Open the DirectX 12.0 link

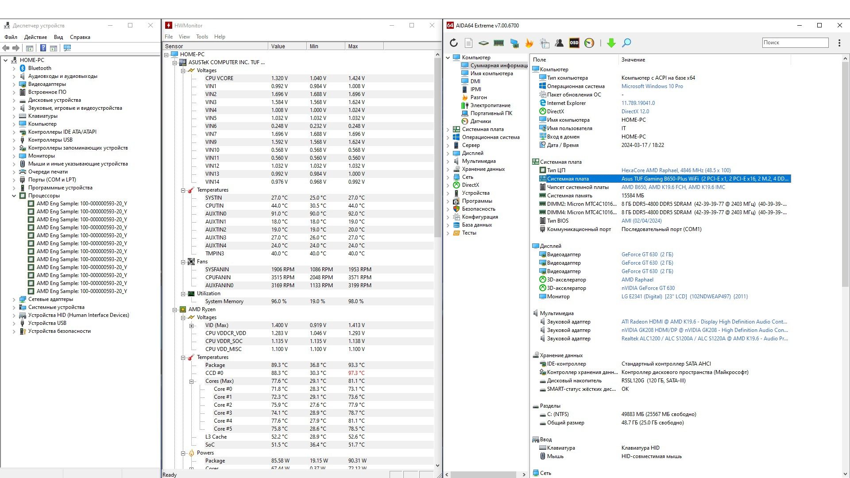635,112
